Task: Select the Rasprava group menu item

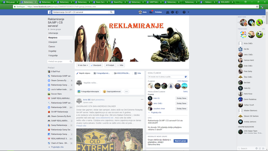Action: coord(60,38)
